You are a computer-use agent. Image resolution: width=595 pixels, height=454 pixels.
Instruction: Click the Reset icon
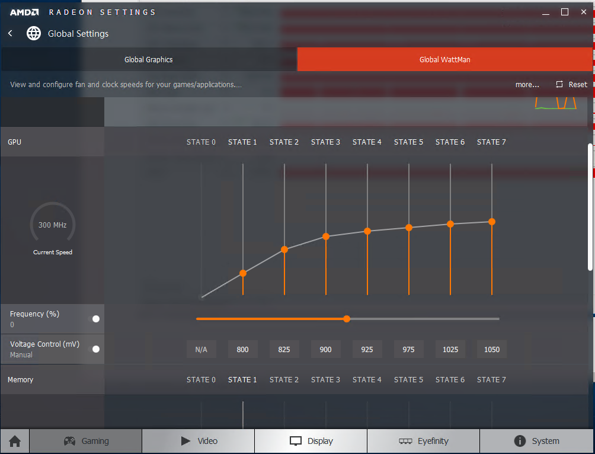(x=559, y=84)
